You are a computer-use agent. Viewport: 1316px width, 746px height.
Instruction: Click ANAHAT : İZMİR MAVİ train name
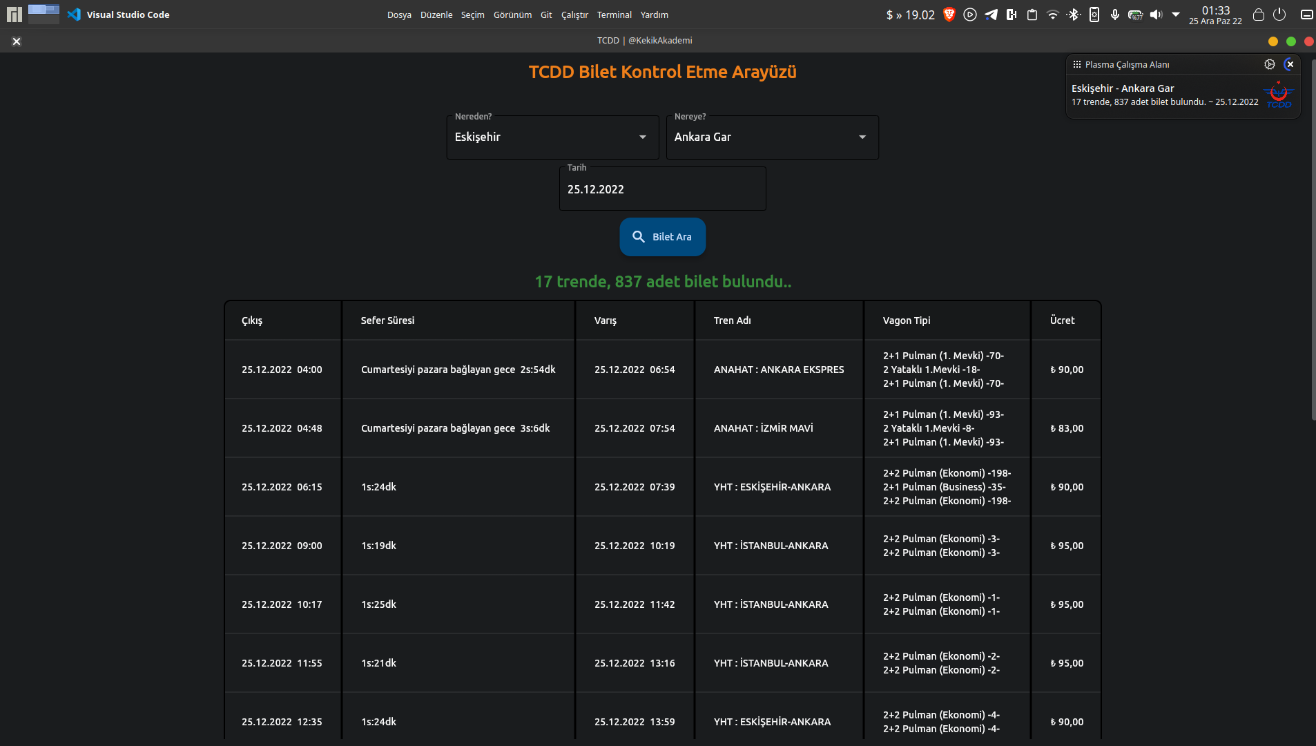(764, 428)
